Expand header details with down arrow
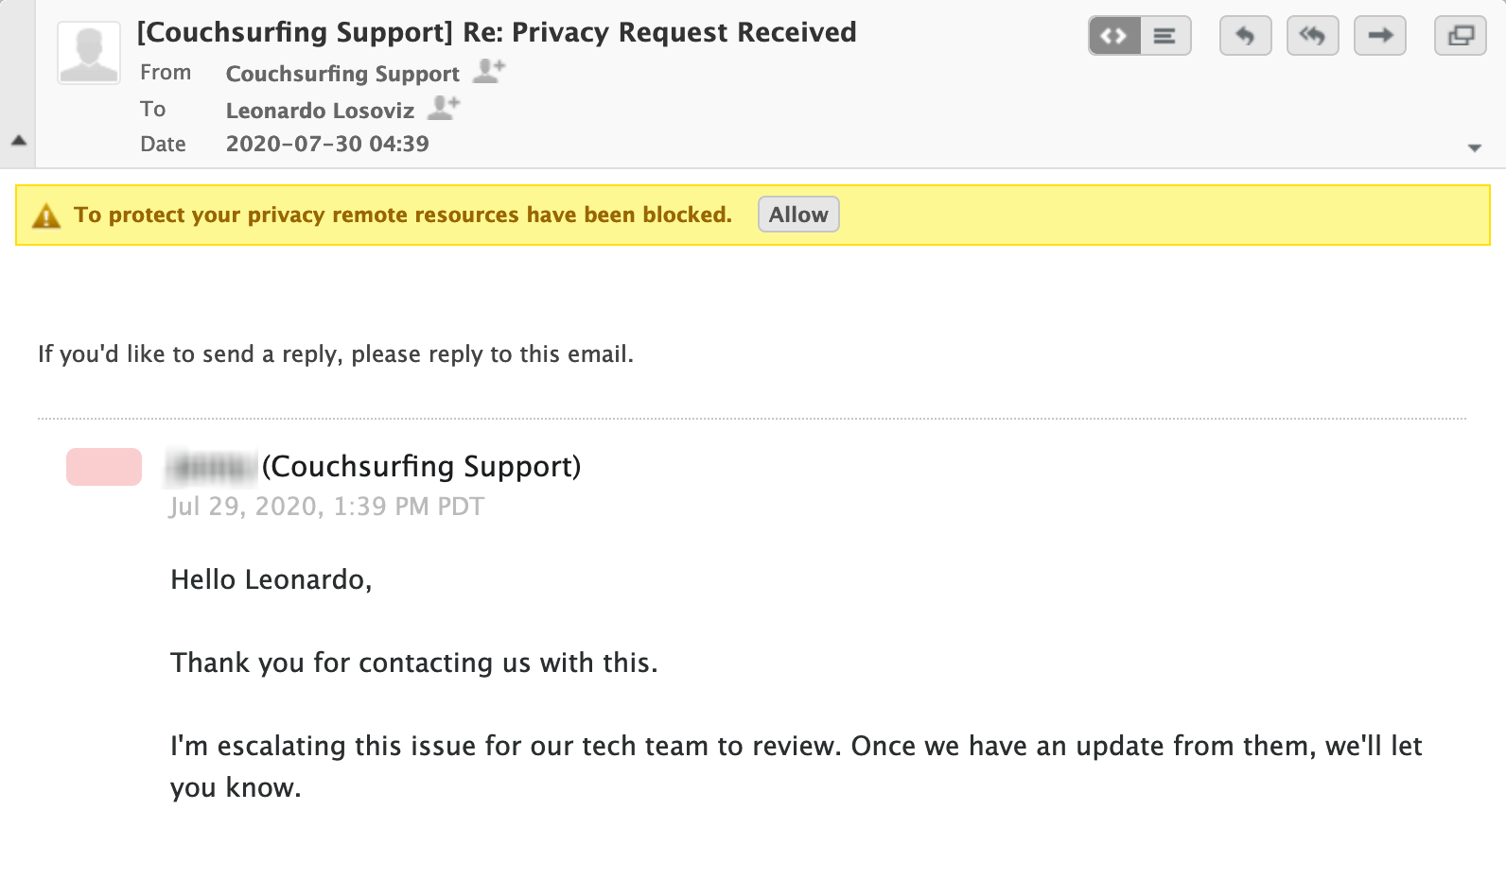Viewport: 1506px width, 896px height. point(1474,147)
